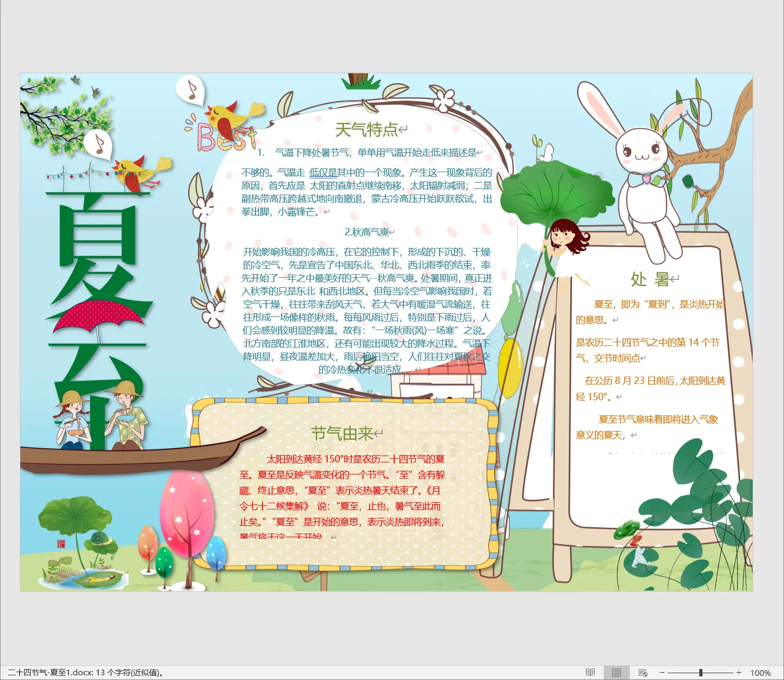Open zoom dialog via 100% level
This screenshot has width=784, height=680.
[760, 673]
